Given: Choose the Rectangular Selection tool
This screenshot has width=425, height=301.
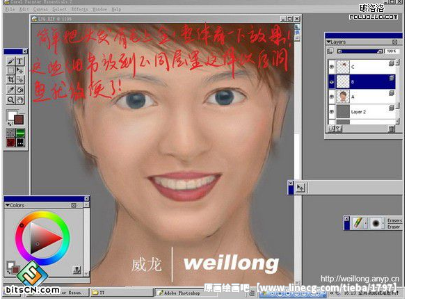Looking at the screenshot, I should (10, 71).
